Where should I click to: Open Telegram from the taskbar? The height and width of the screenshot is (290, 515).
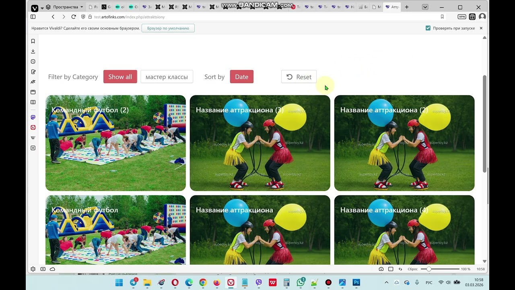[x=134, y=282]
